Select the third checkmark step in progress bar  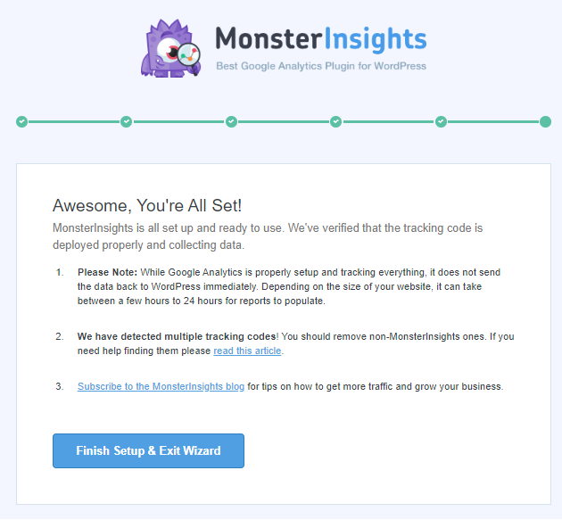click(x=231, y=122)
